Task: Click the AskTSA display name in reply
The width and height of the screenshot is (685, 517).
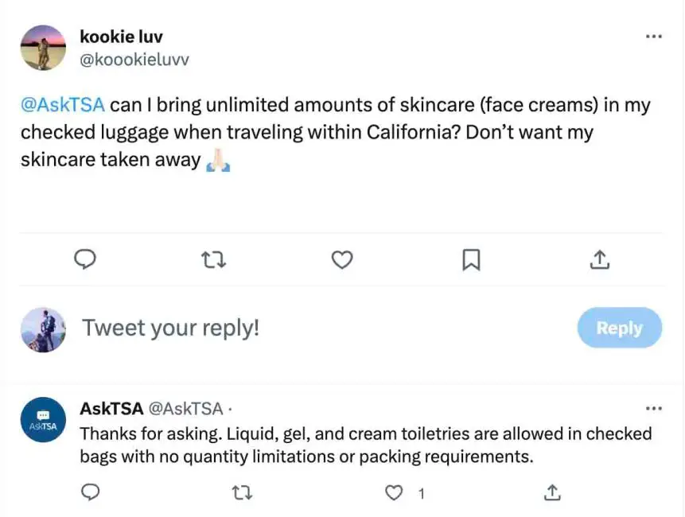Action: tap(111, 409)
